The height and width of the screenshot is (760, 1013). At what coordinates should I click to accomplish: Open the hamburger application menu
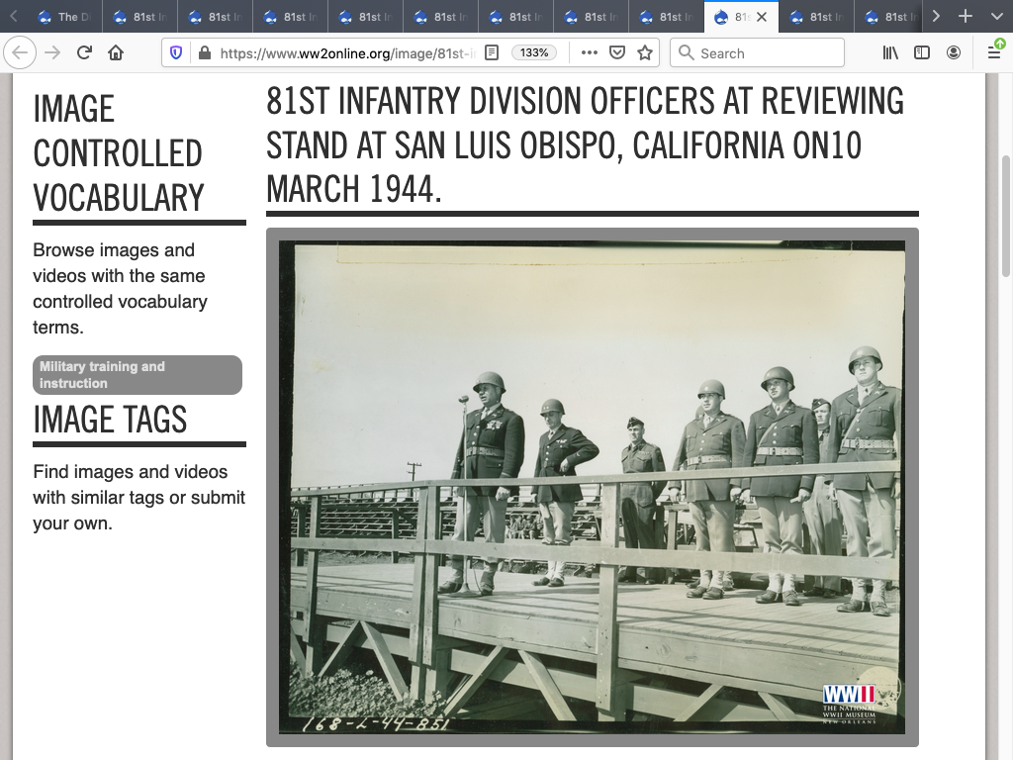coord(994,53)
